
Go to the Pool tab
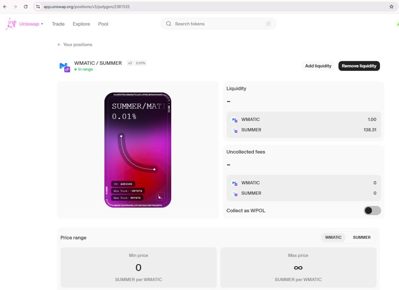(x=103, y=24)
